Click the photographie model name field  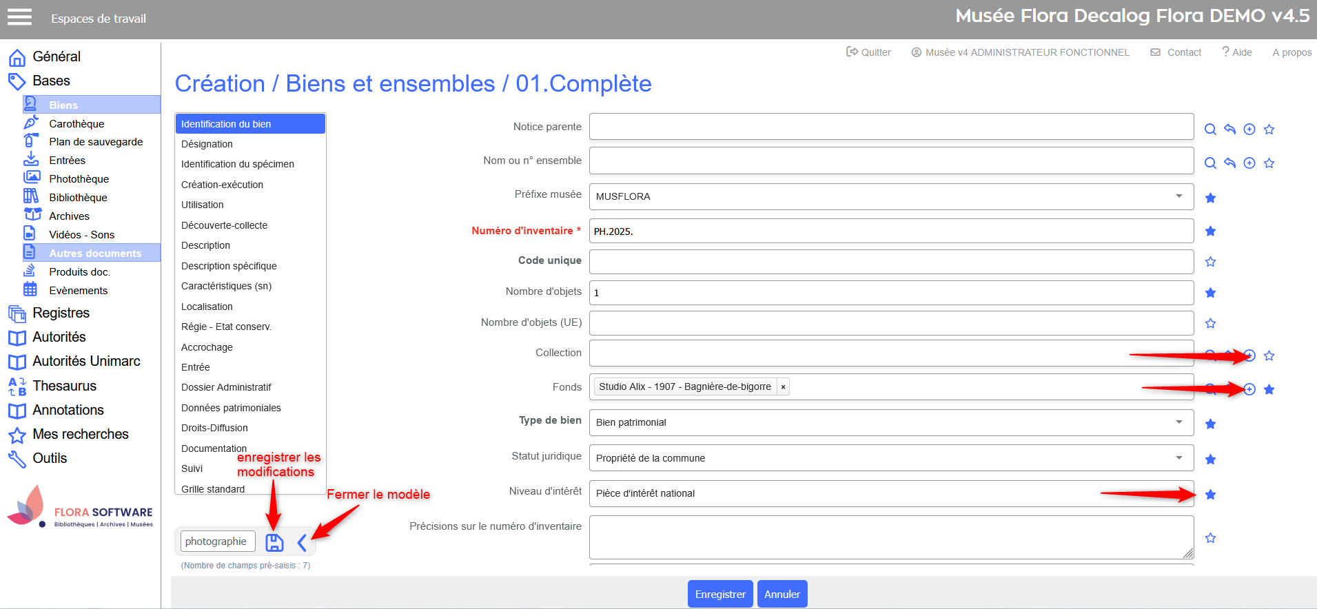coord(218,541)
